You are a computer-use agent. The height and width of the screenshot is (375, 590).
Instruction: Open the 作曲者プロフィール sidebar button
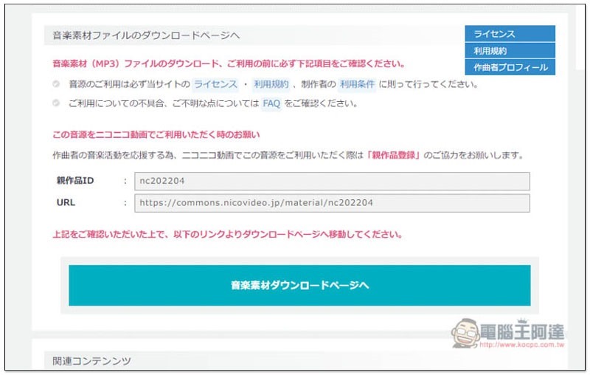pos(509,67)
